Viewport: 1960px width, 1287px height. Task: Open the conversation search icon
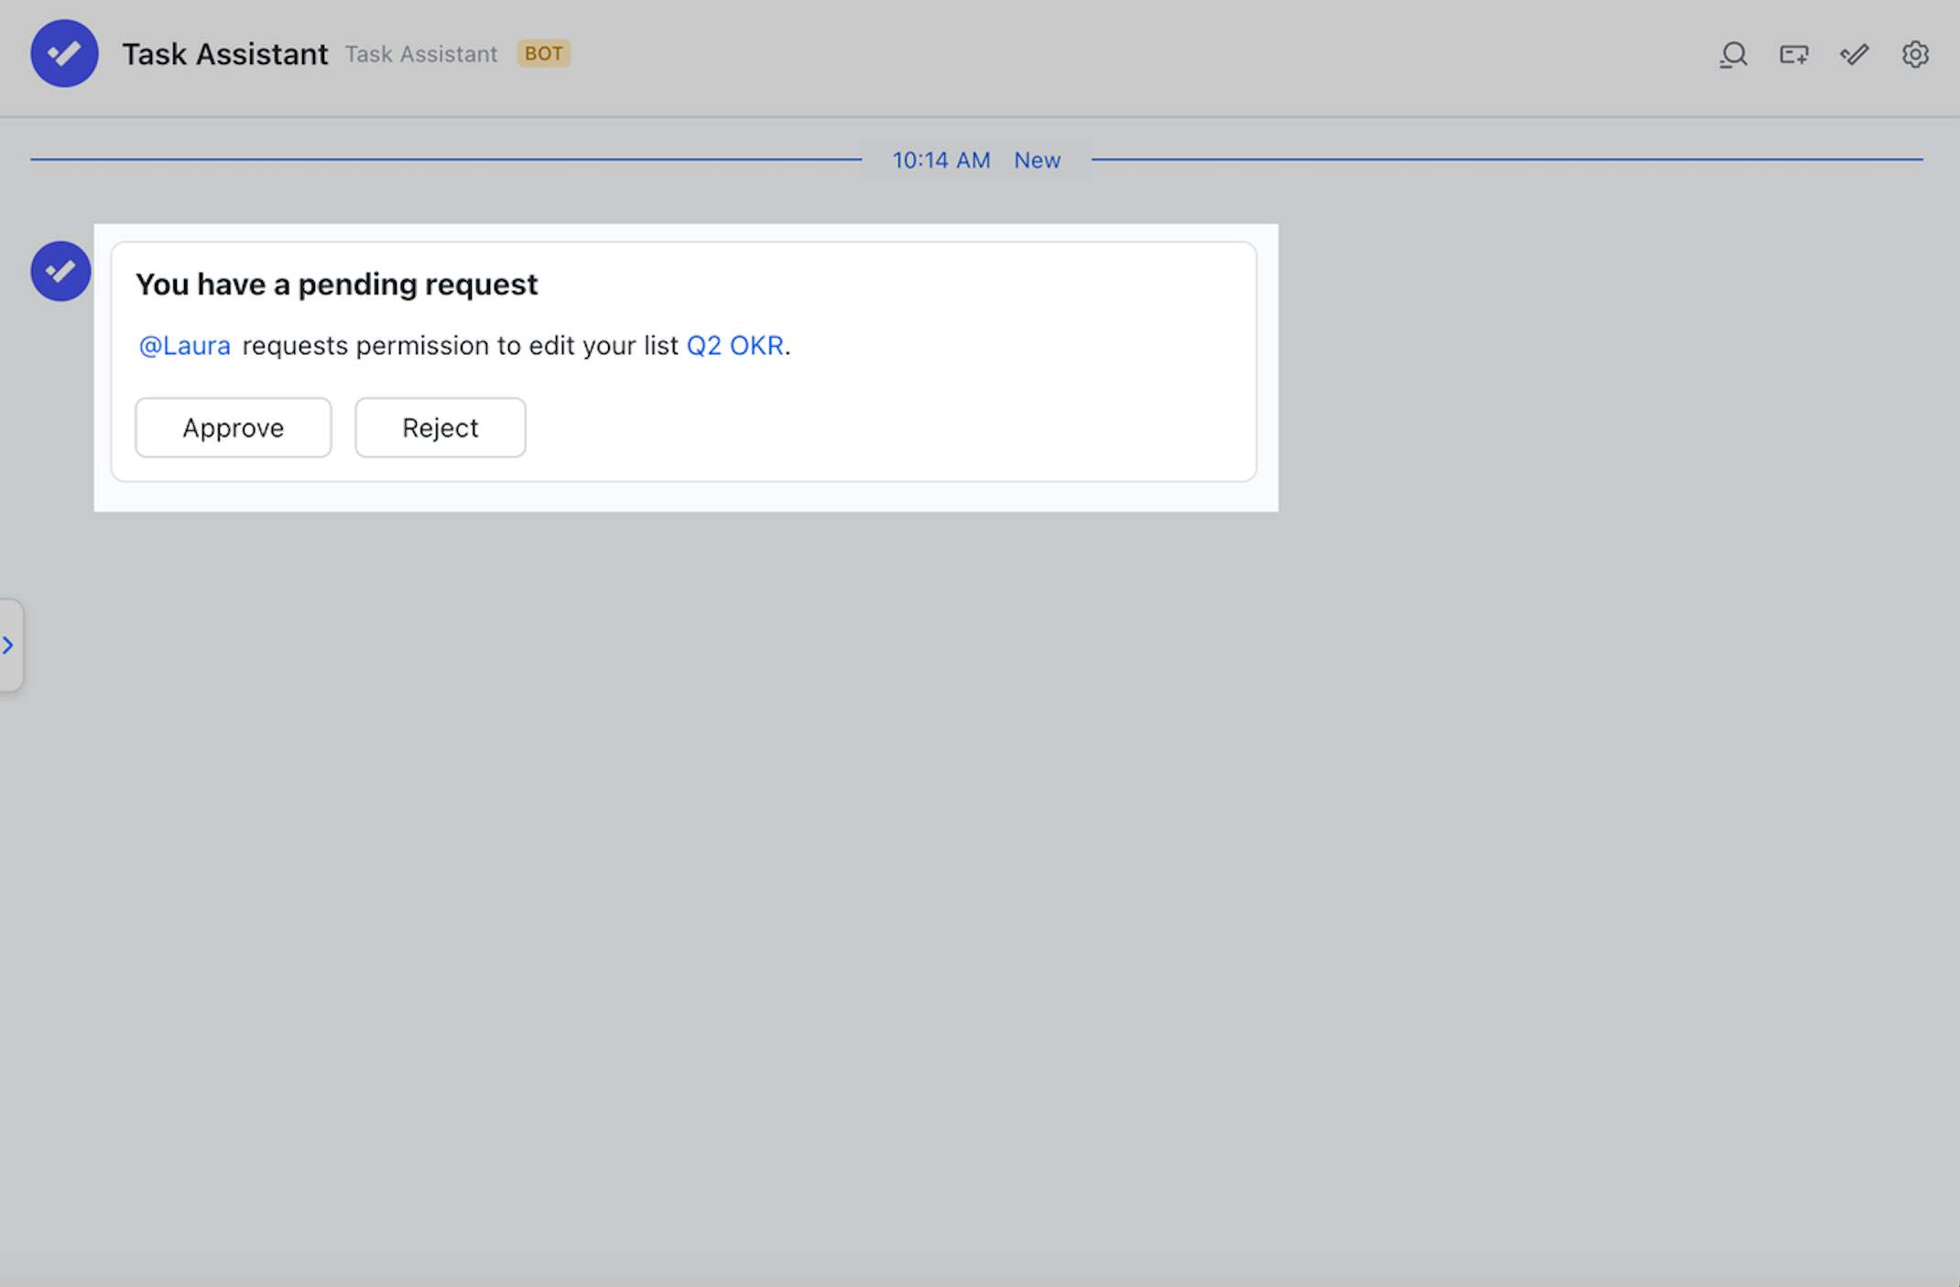coord(1734,54)
